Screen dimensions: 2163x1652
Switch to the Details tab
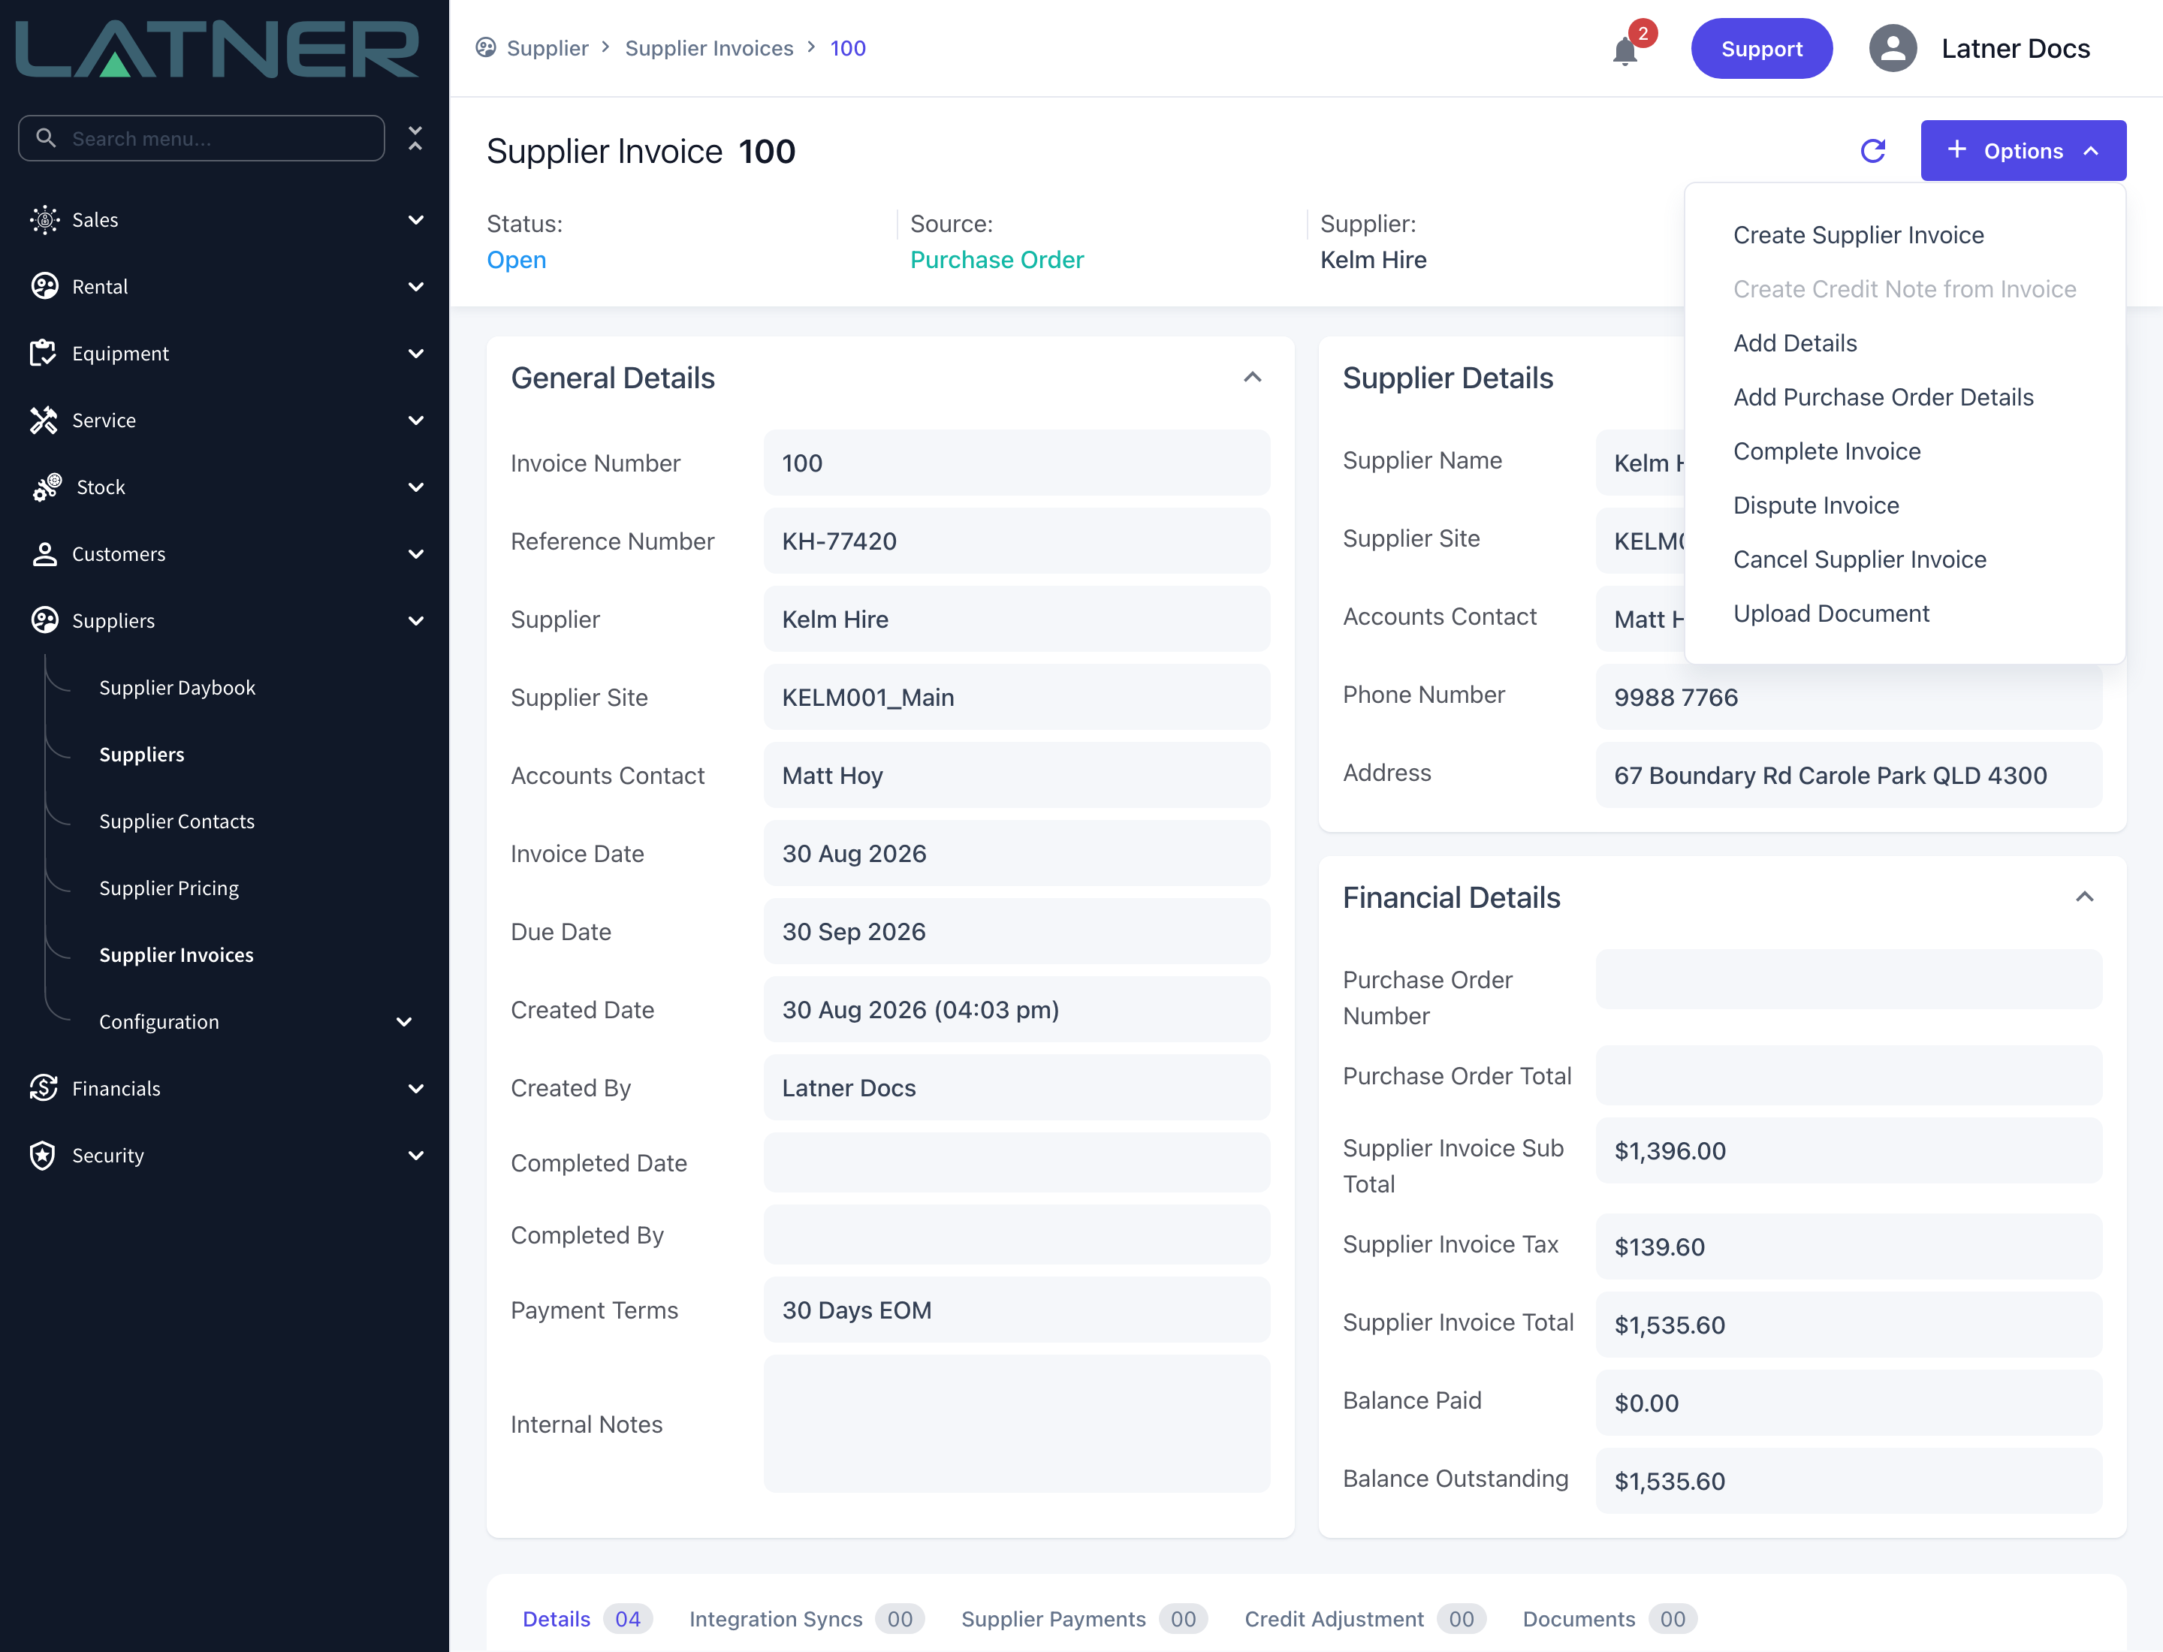[x=587, y=1618]
